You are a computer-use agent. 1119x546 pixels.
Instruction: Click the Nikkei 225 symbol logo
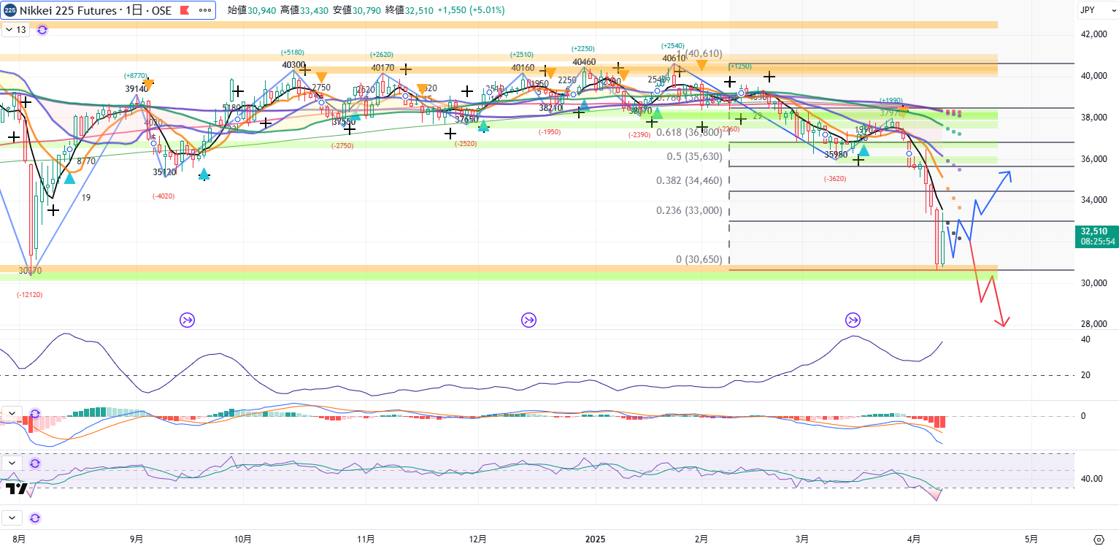point(10,11)
